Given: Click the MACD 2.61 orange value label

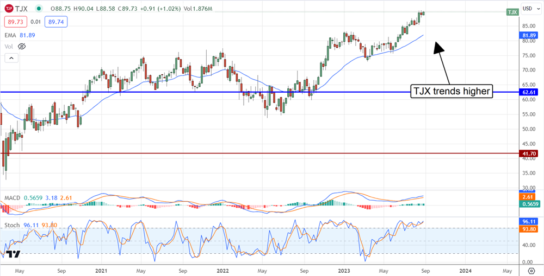Looking at the screenshot, I should [x=527, y=197].
